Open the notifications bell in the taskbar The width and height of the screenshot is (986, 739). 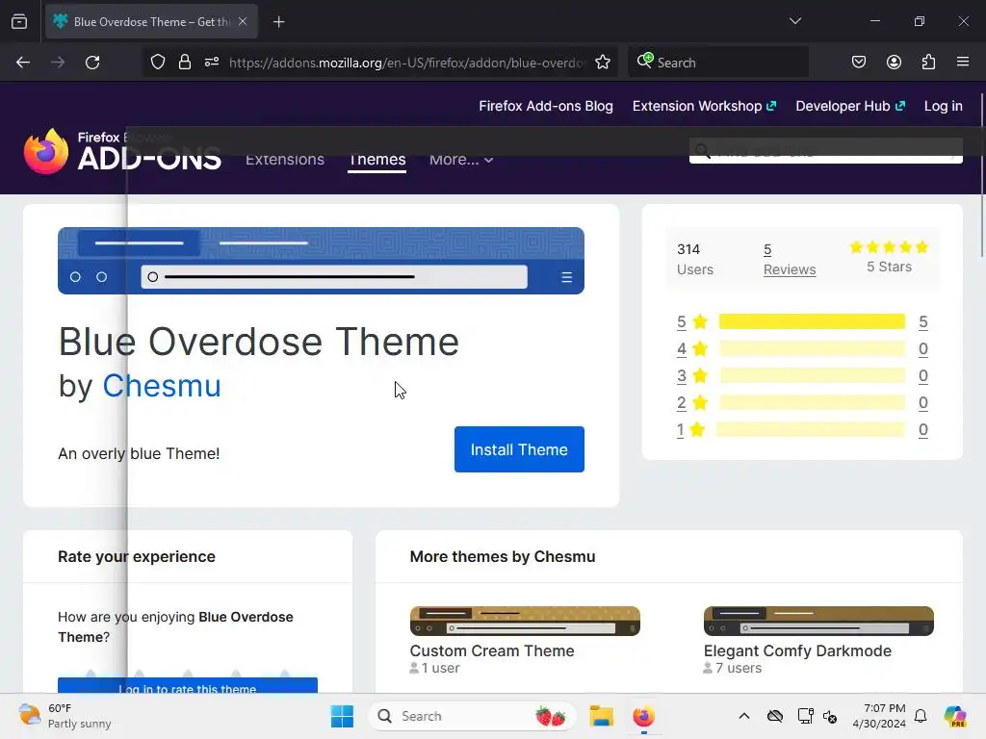point(920,716)
